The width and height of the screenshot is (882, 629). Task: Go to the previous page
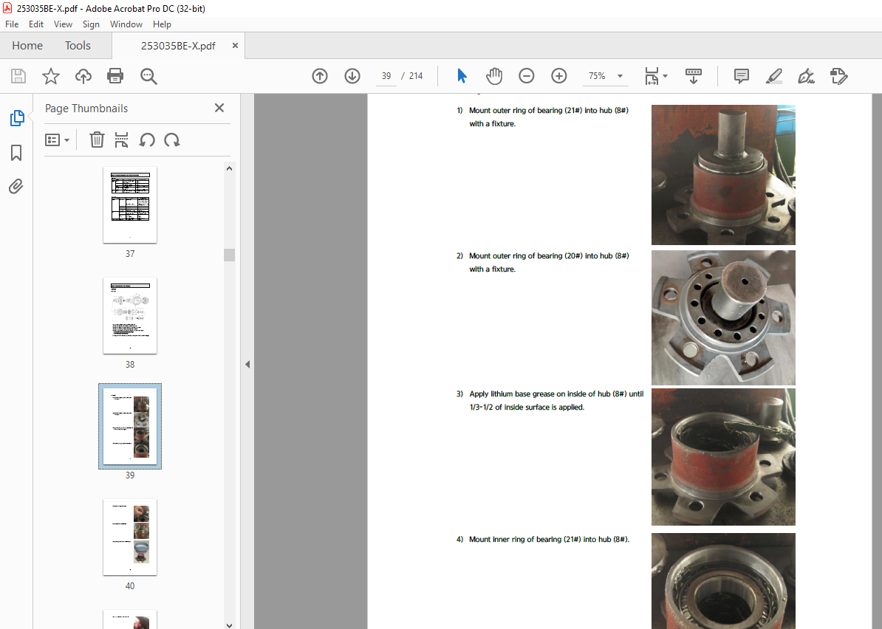[320, 76]
